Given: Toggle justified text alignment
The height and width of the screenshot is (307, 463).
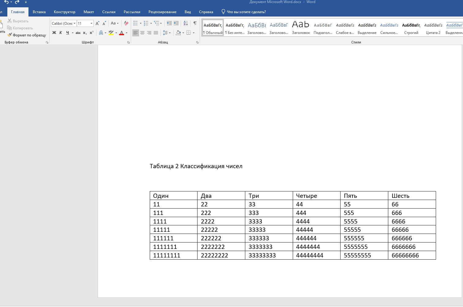Looking at the screenshot, I should click(156, 33).
